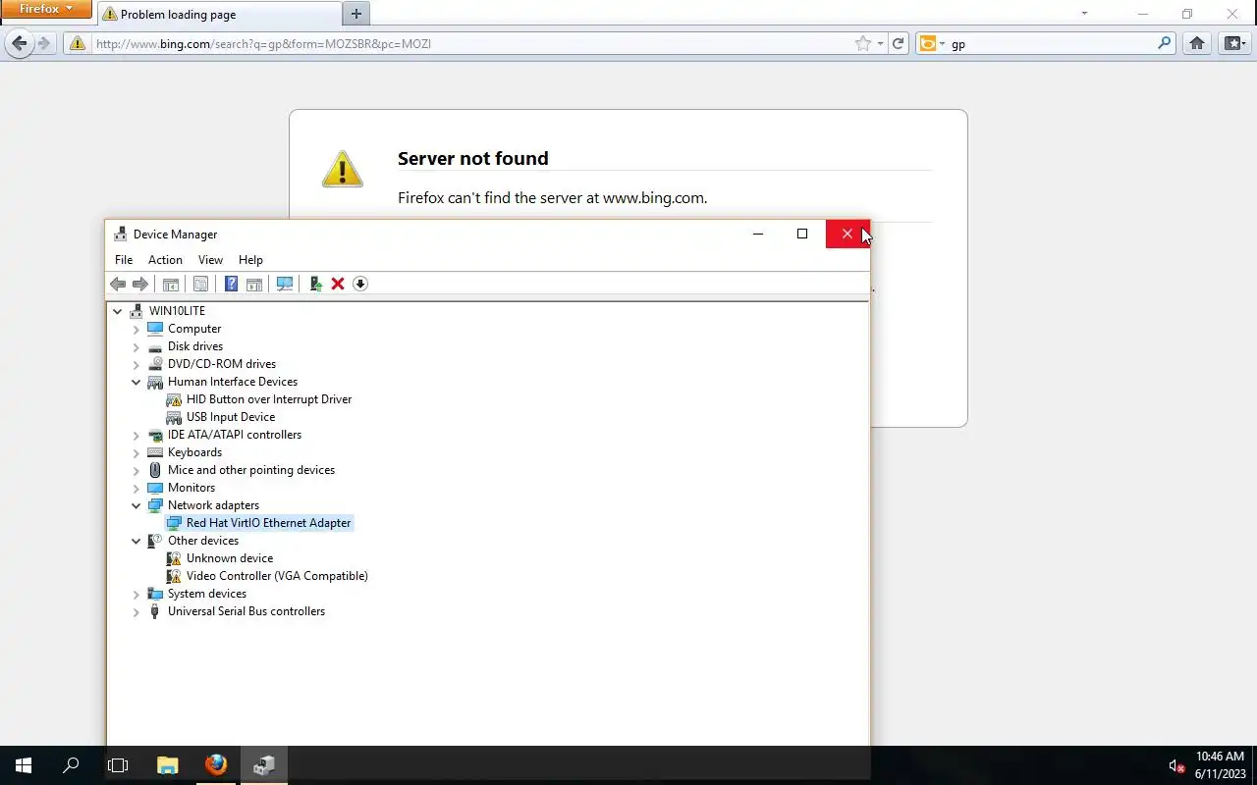This screenshot has height=785, width=1257.
Task: Open taskbar Search magnifier
Action: (71, 765)
